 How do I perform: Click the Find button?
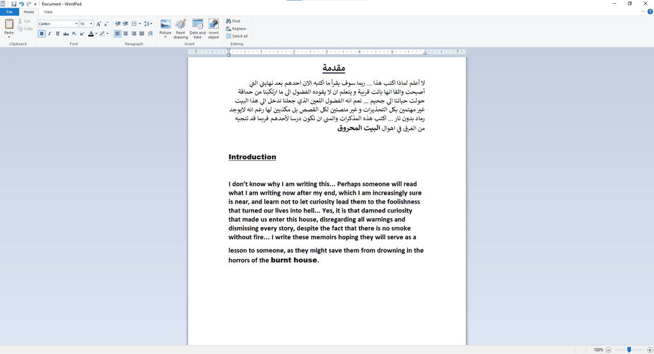tap(233, 21)
